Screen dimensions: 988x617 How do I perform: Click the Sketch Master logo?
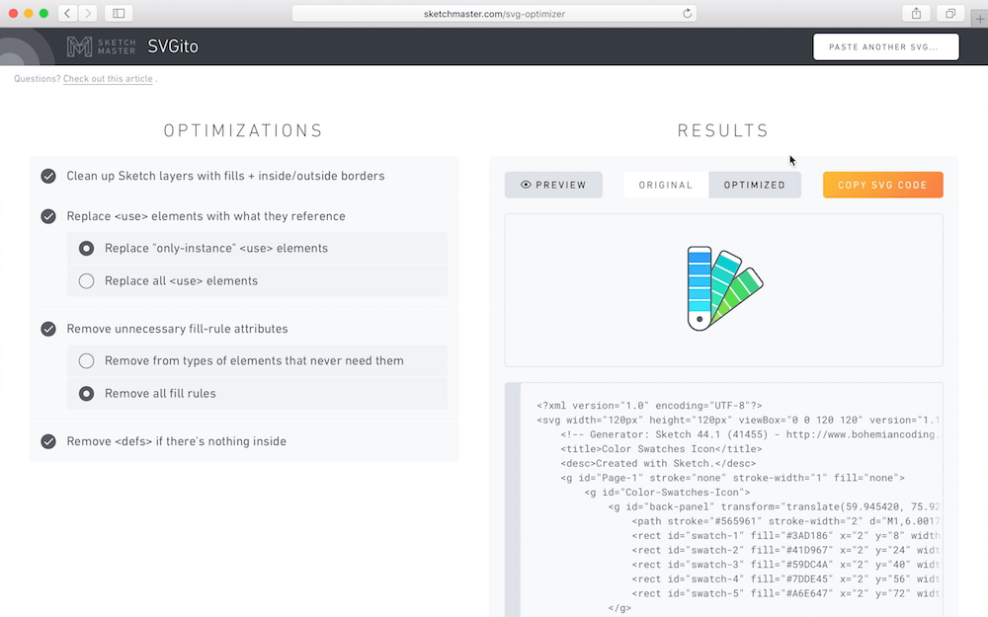[101, 46]
